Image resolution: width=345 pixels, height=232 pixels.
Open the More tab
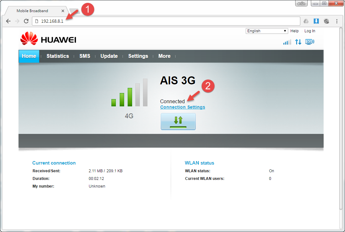(164, 56)
